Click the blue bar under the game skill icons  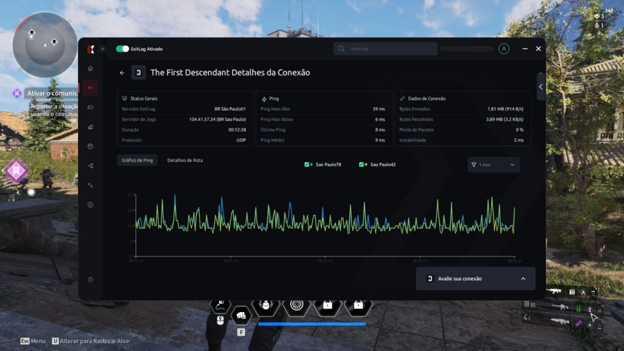(312, 324)
